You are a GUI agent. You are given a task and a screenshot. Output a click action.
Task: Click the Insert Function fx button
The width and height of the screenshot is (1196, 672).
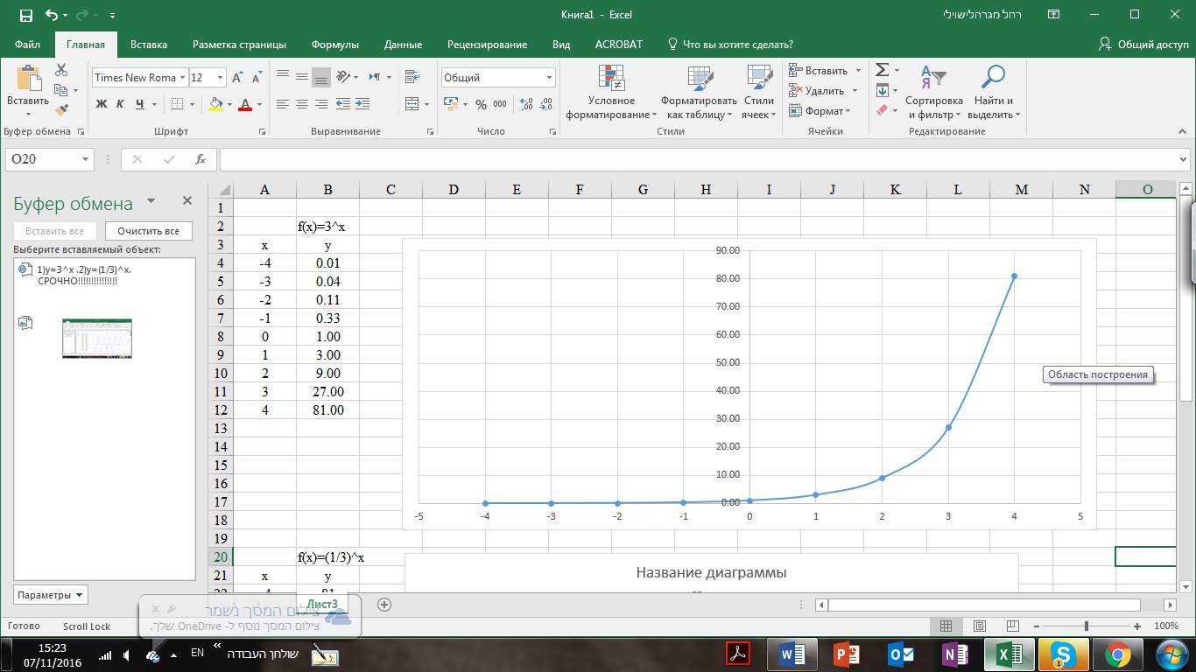pyautogui.click(x=201, y=159)
